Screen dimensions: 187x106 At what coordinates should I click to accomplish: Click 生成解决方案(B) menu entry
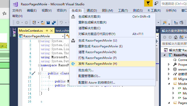pos(89,16)
